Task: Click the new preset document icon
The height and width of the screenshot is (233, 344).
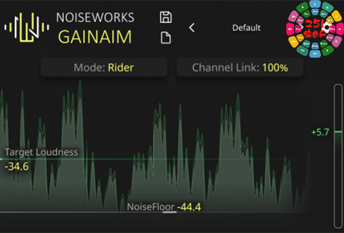Action: point(166,38)
